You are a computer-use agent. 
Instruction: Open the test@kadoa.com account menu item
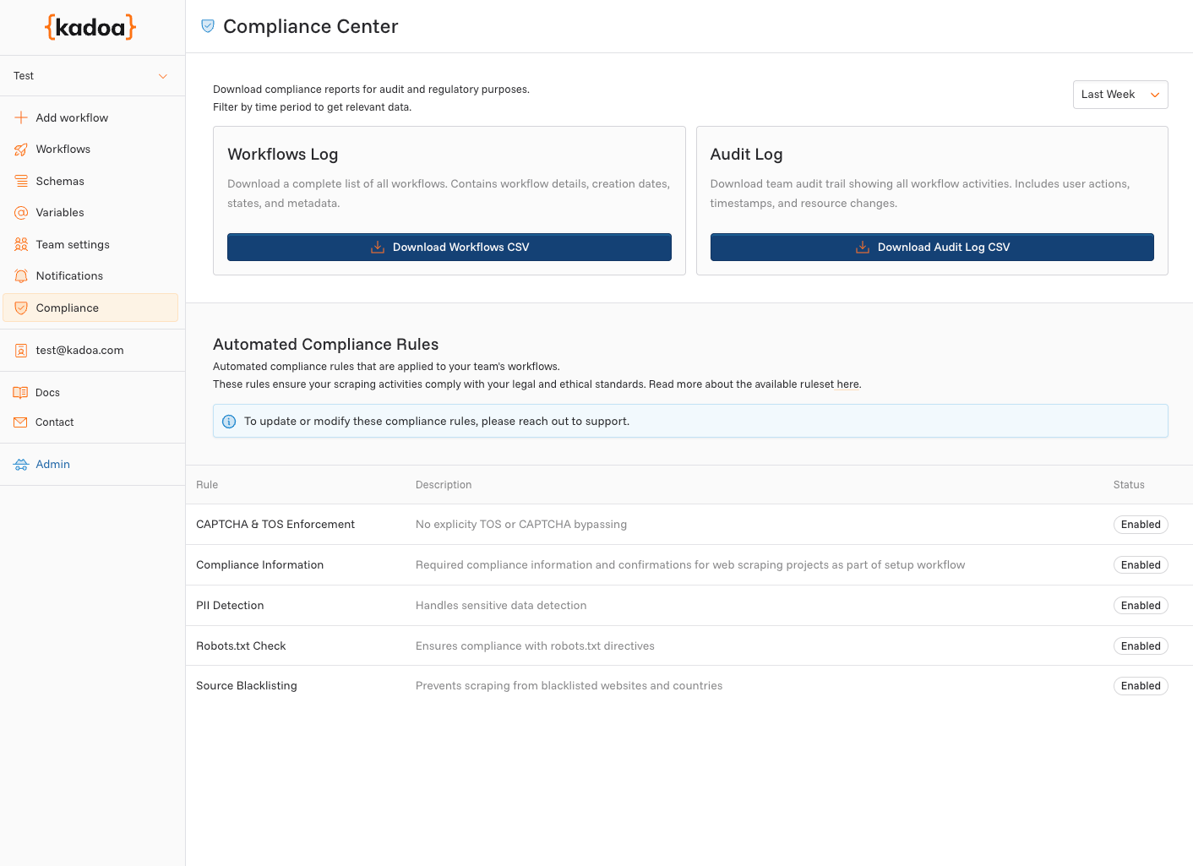point(79,351)
